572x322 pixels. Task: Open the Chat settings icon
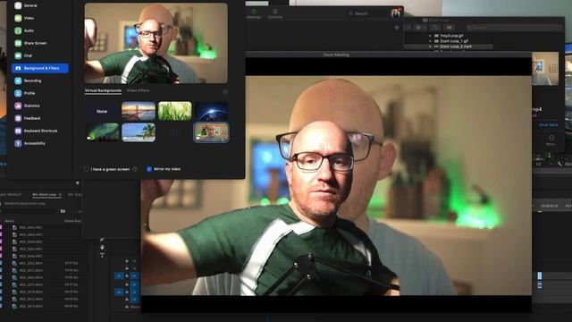coord(18,55)
